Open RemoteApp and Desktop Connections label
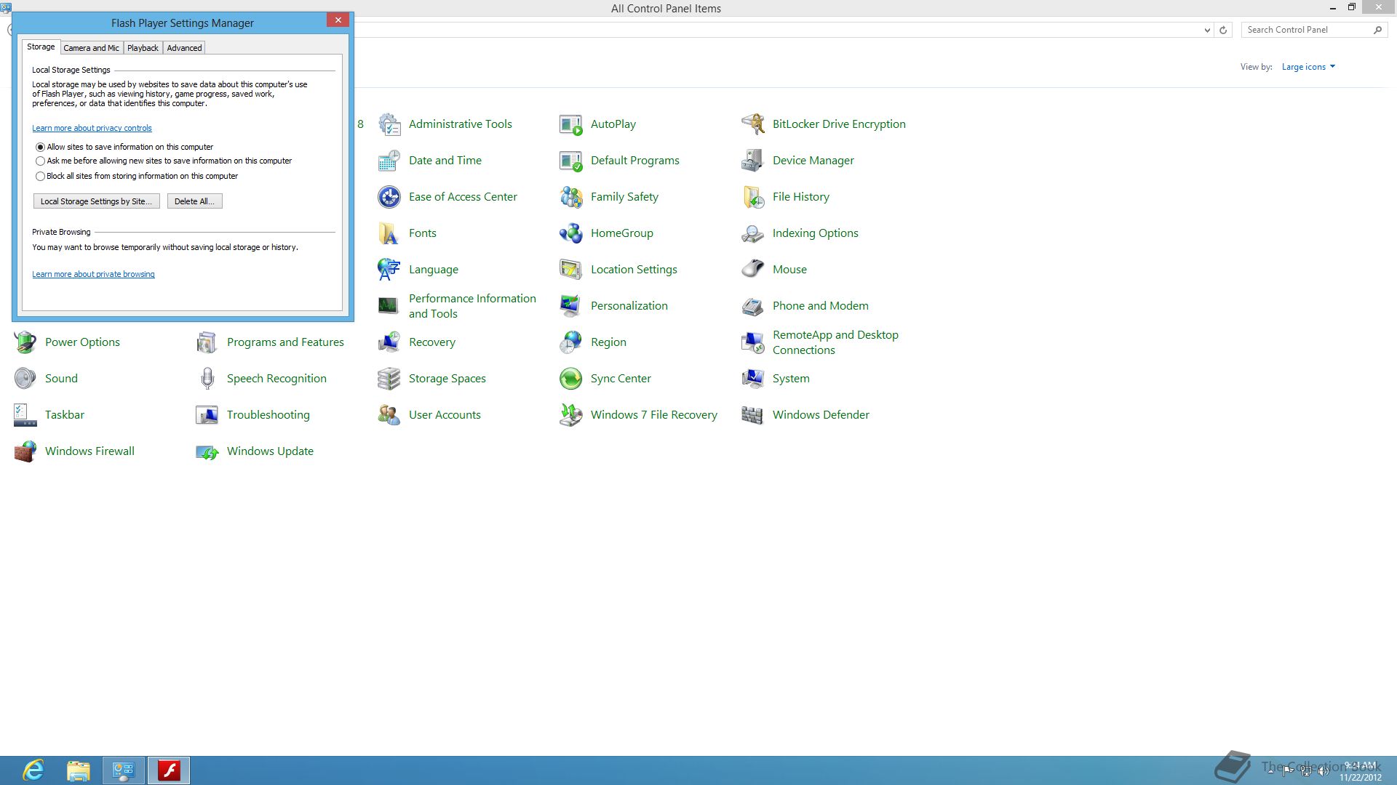 pos(835,342)
